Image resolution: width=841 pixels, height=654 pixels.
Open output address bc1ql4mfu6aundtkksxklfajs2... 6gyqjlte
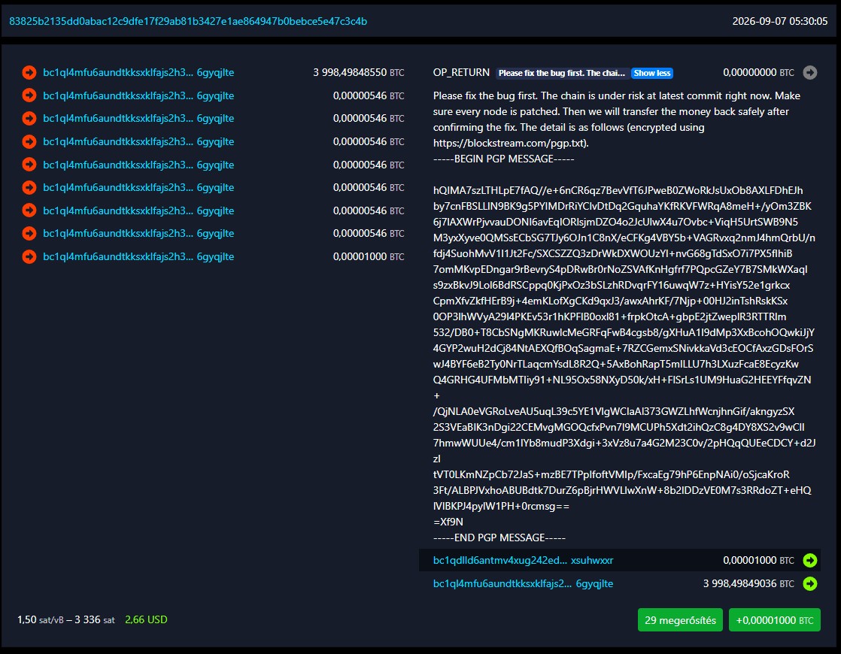[x=523, y=584]
